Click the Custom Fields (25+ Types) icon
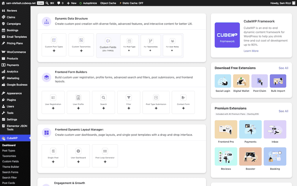Screen dimensions: 297x186 [108, 41]
